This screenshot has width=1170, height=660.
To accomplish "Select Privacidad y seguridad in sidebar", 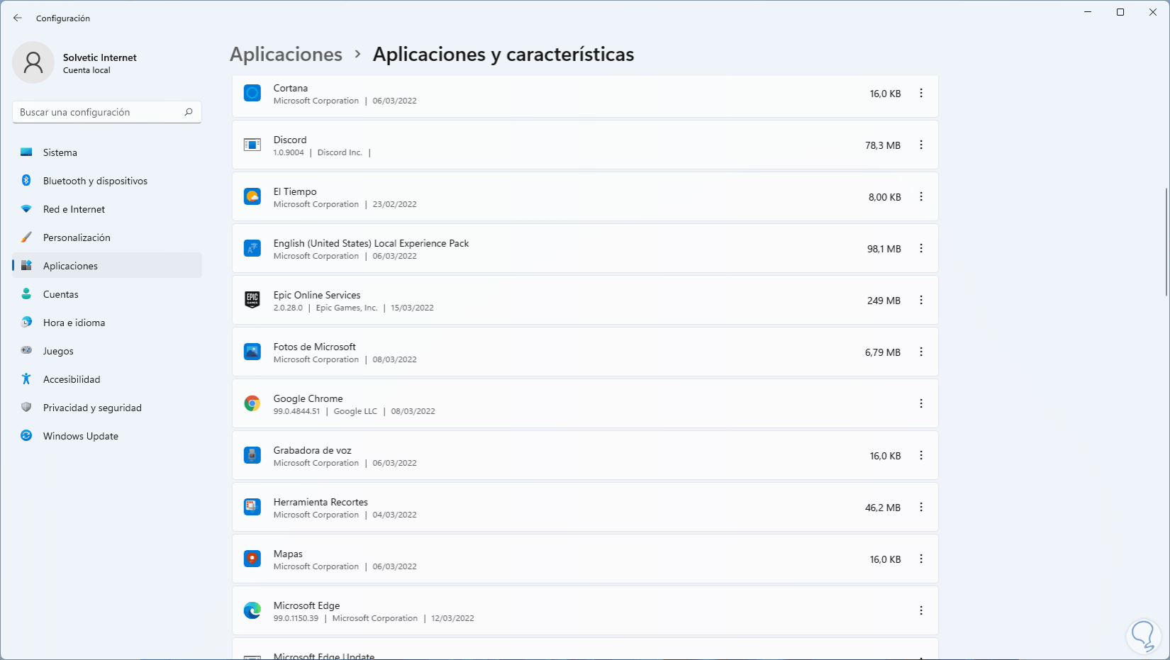I will pos(92,408).
